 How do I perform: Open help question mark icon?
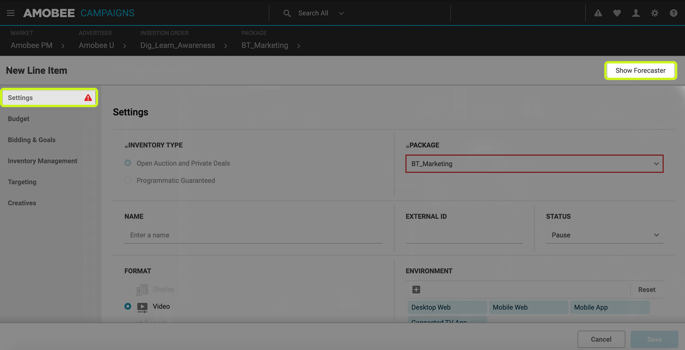coord(673,13)
